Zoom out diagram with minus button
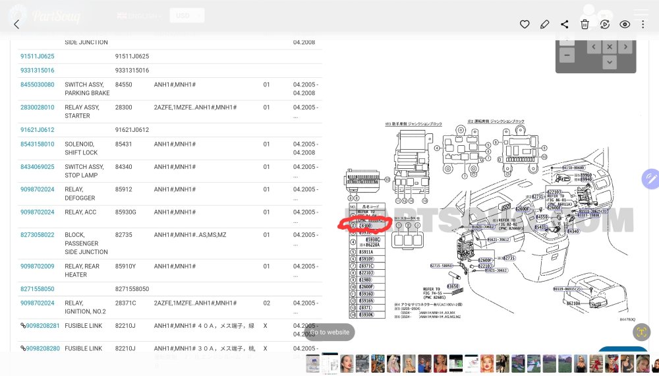This screenshot has width=659, height=376. pos(567,55)
